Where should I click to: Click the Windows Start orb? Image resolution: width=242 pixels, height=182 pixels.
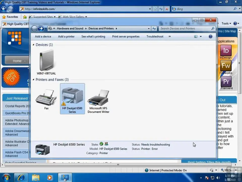[x=6, y=177]
